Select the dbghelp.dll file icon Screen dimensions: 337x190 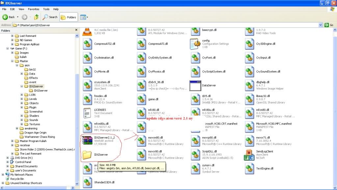pos(249,85)
